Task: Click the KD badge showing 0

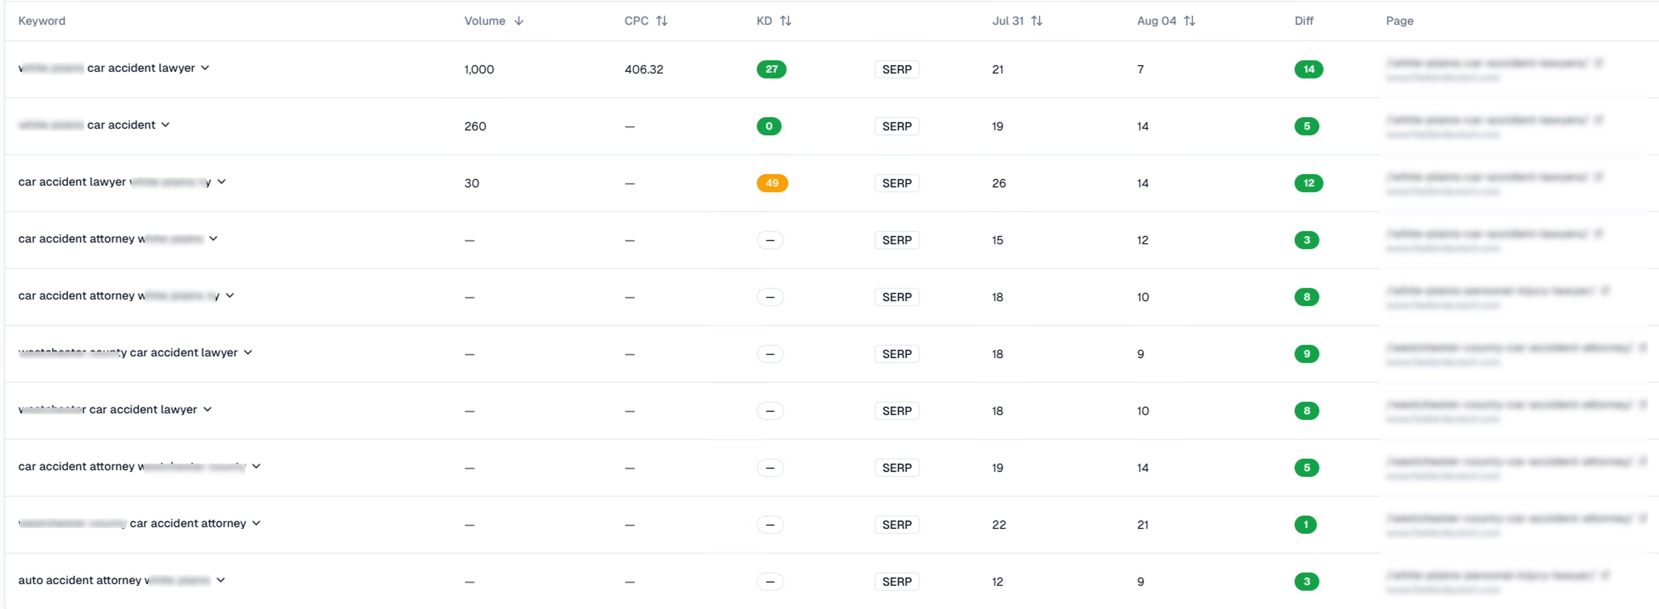Action: point(769,126)
